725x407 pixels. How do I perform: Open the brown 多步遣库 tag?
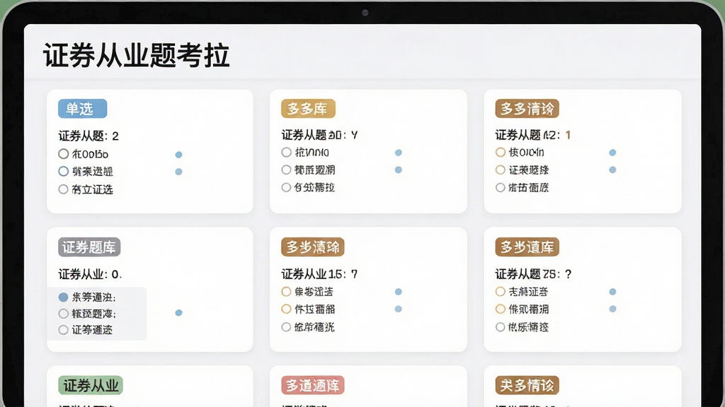[x=527, y=247]
